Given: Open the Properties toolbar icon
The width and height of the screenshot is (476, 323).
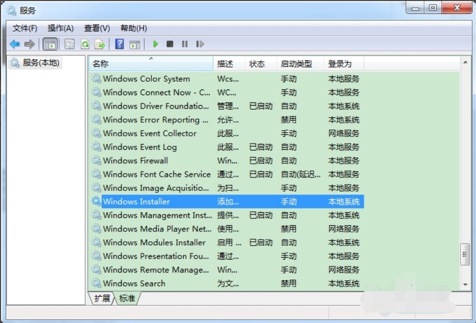Looking at the screenshot, I should pos(70,44).
